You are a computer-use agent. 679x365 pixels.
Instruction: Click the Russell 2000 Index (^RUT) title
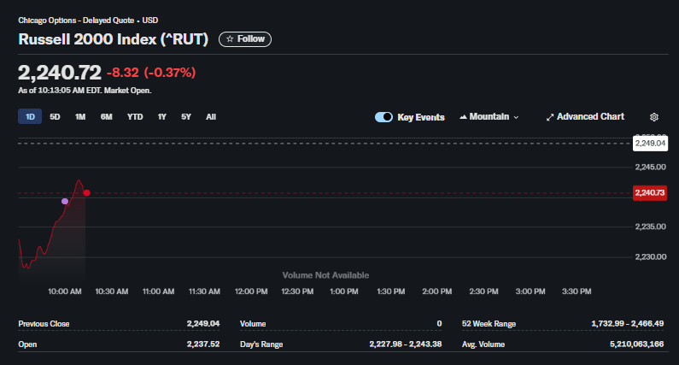[x=113, y=39]
